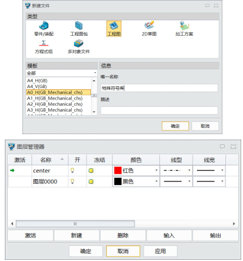The image size is (243, 261).
Task: Select the 加工方案 machining plan icon
Action: coord(184,25)
